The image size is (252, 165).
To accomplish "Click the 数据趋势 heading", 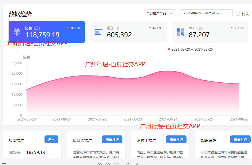I will tap(20, 14).
